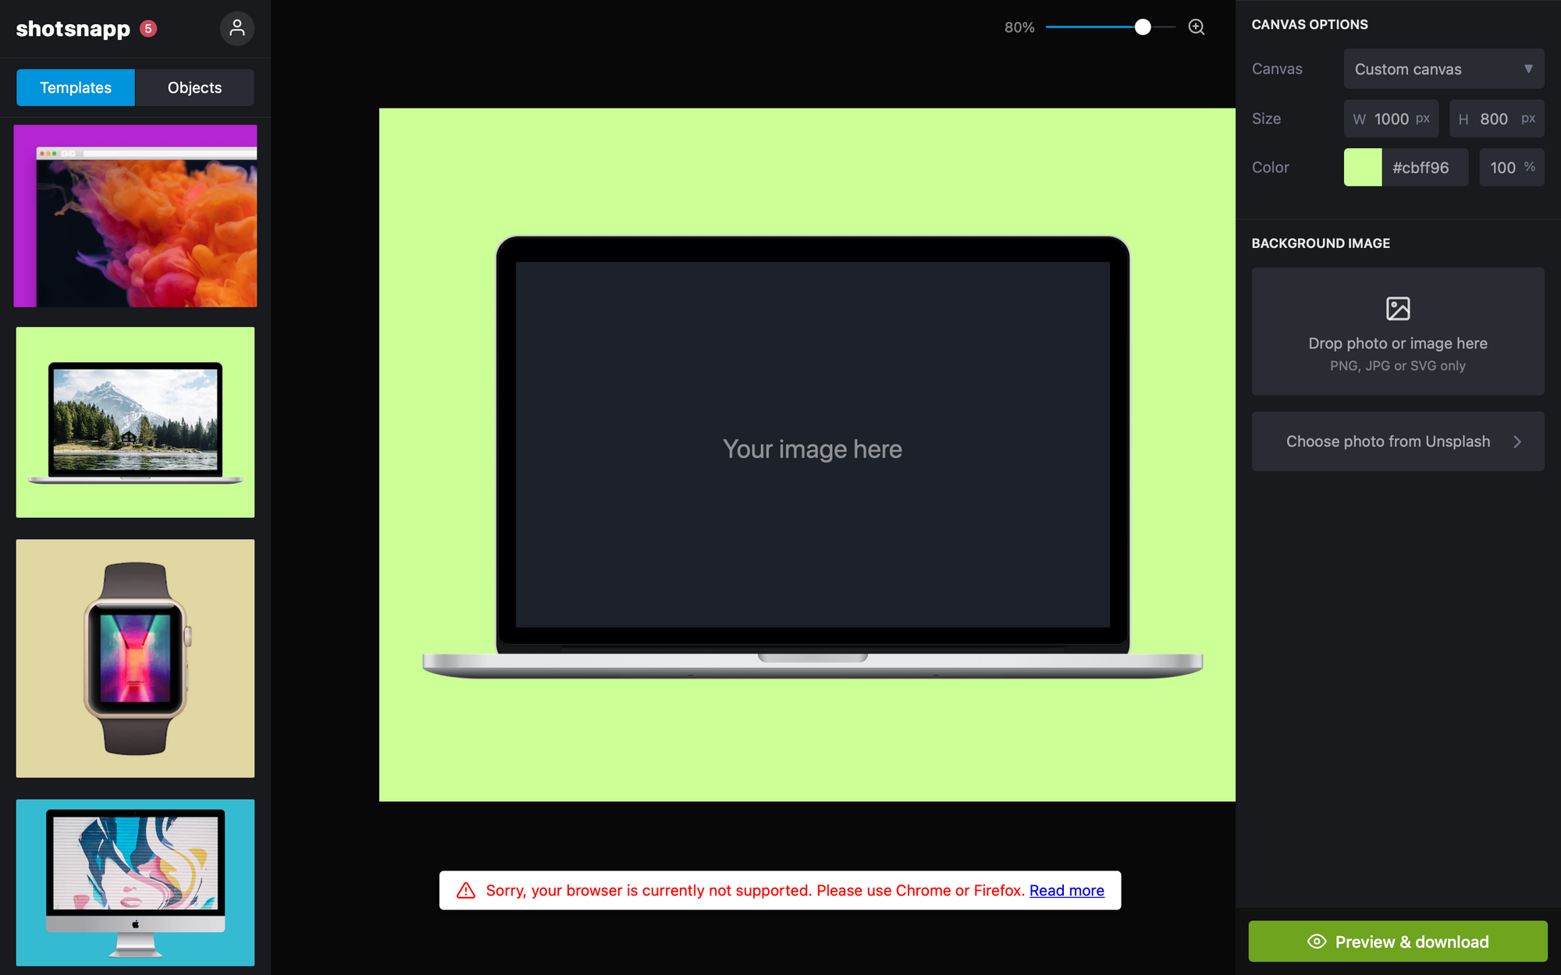Image resolution: width=1561 pixels, height=975 pixels.
Task: Click the eye icon on Preview button
Action: 1317,941
